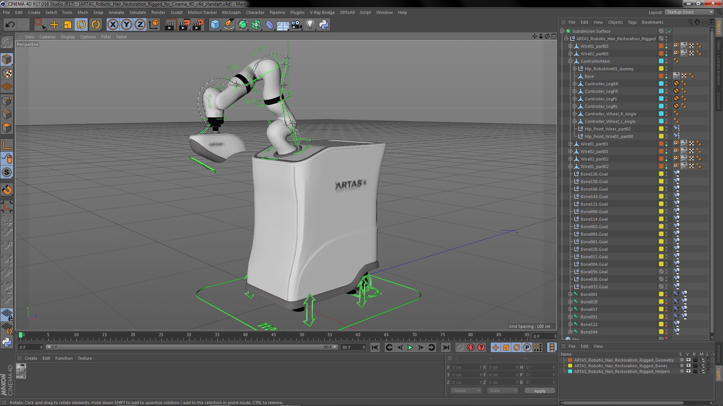Select the Move tool
The height and width of the screenshot is (406, 723).
click(x=54, y=25)
